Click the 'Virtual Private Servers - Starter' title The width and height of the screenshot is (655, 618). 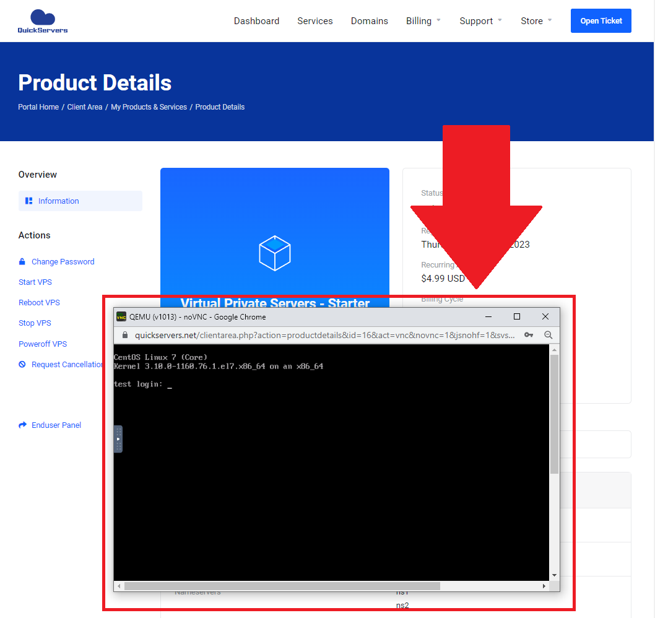coord(275,303)
